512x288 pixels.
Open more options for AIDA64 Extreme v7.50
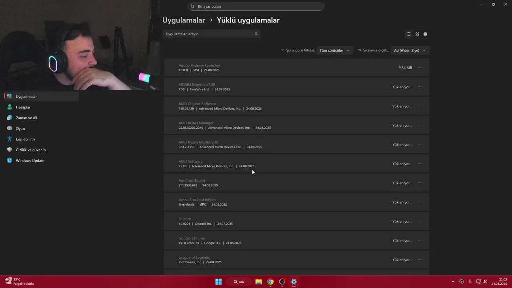pyautogui.click(x=420, y=87)
